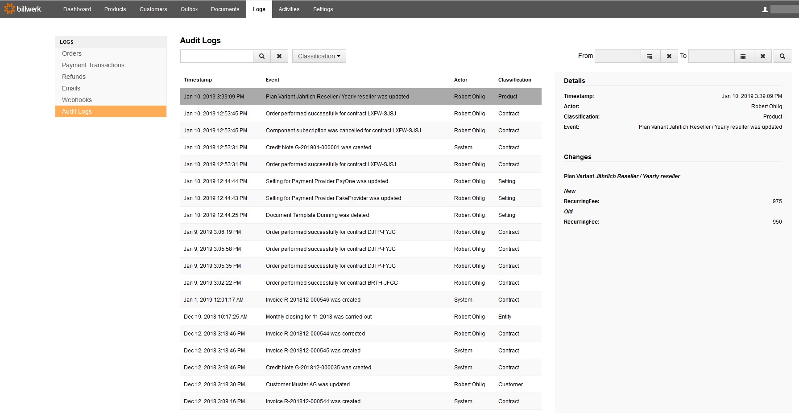799x413 pixels.
Task: Switch to the Customers tab
Action: click(x=153, y=9)
